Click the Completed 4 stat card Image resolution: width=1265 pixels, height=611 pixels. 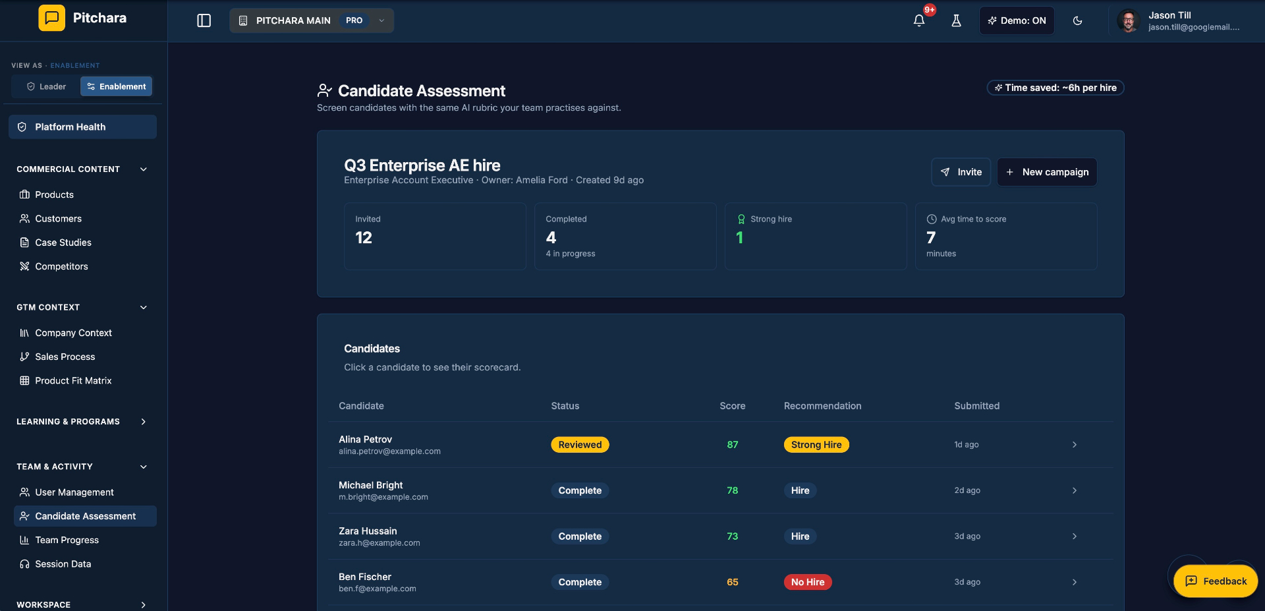click(x=625, y=236)
